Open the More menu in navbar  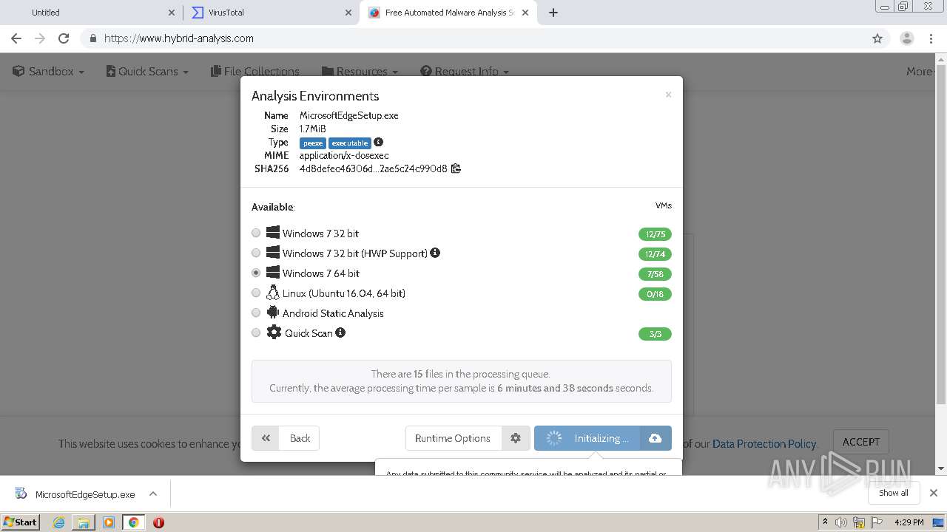point(920,71)
